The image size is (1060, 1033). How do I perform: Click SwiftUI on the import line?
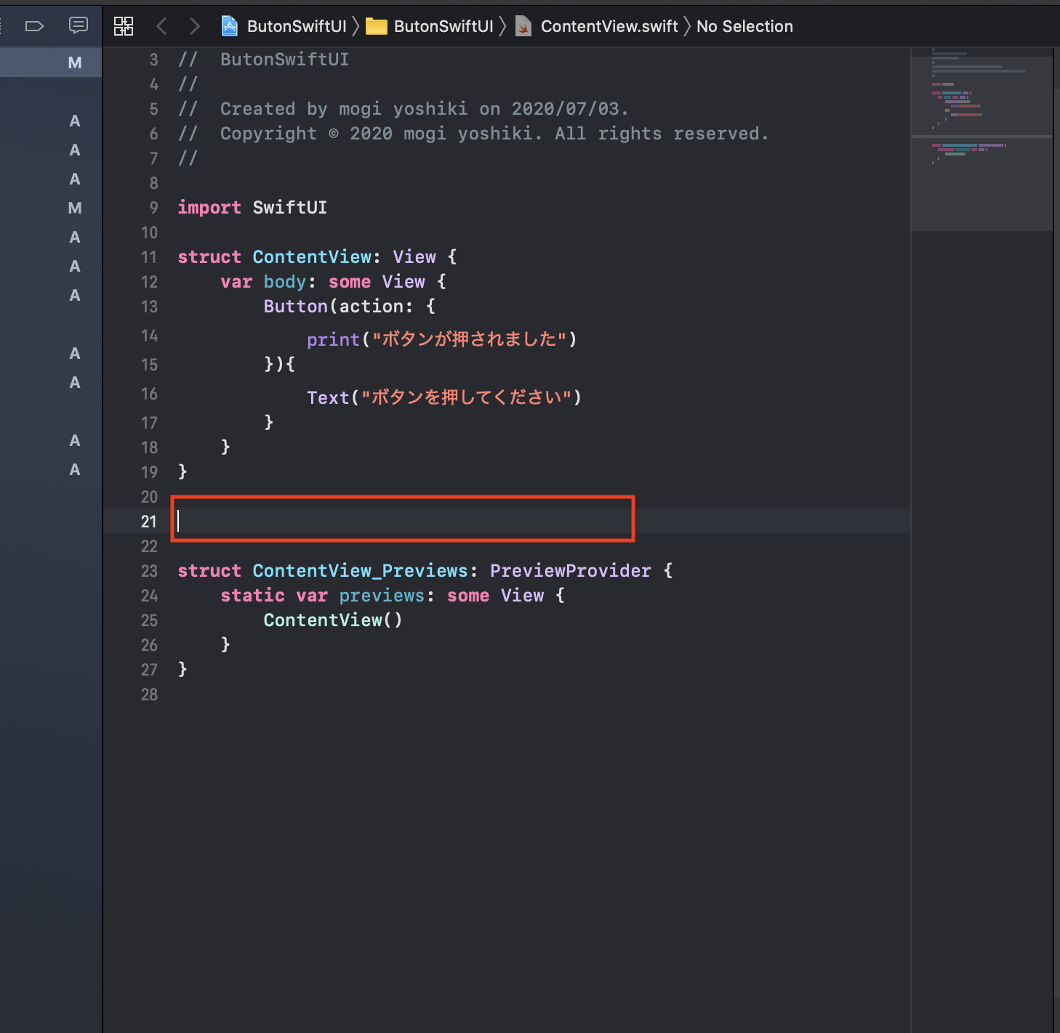click(290, 208)
